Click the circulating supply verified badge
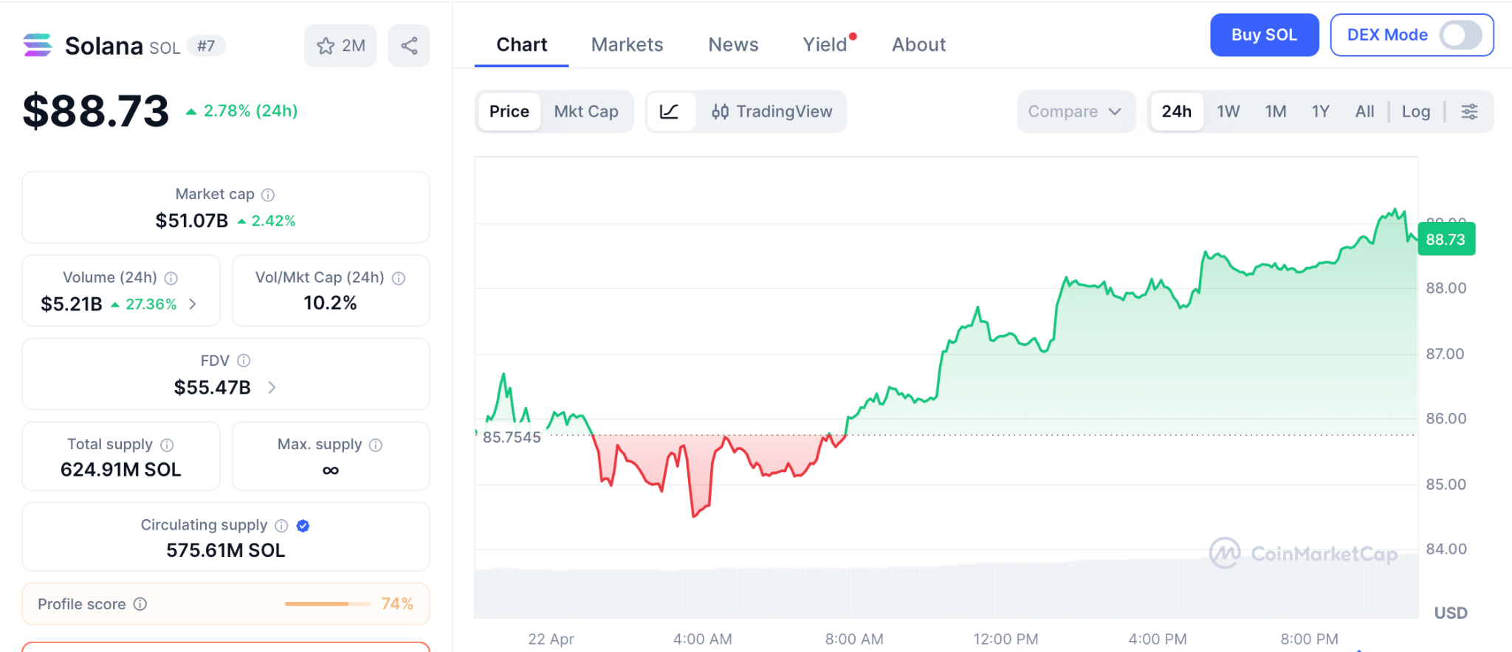 tap(303, 526)
